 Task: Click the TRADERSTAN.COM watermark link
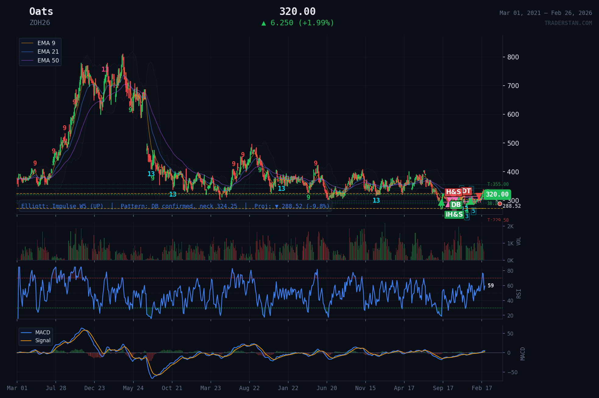(568, 23)
